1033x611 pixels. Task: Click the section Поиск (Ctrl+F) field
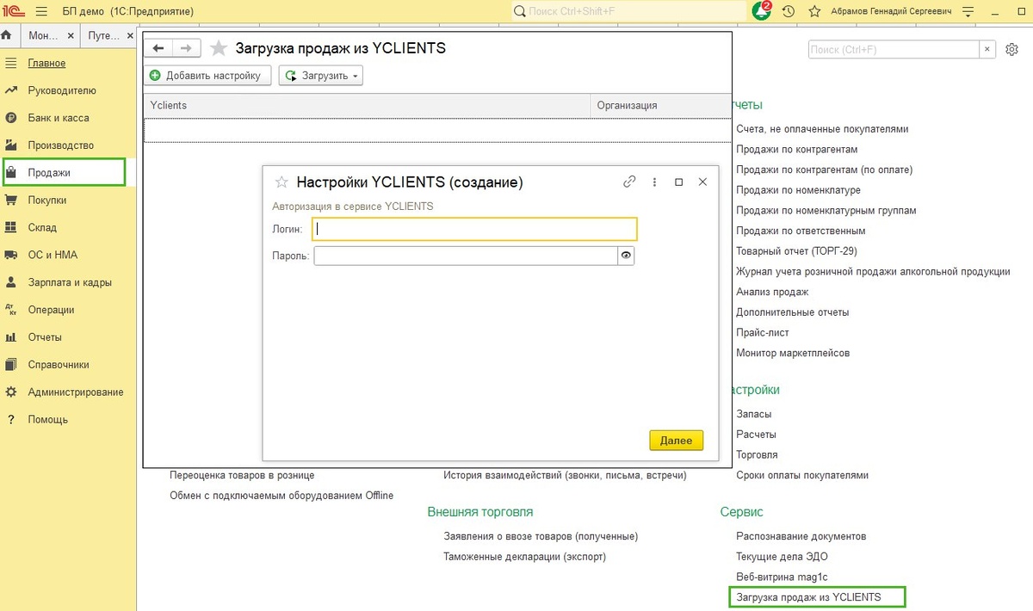pos(894,50)
